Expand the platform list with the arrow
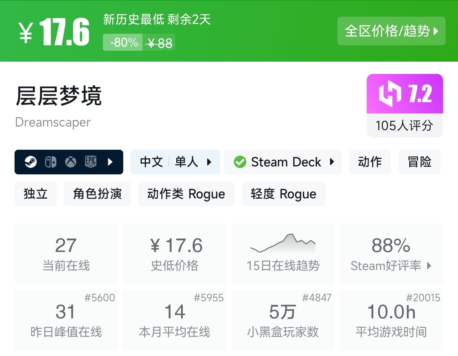Image resolution: width=458 pixels, height=356 pixels. coord(110,162)
